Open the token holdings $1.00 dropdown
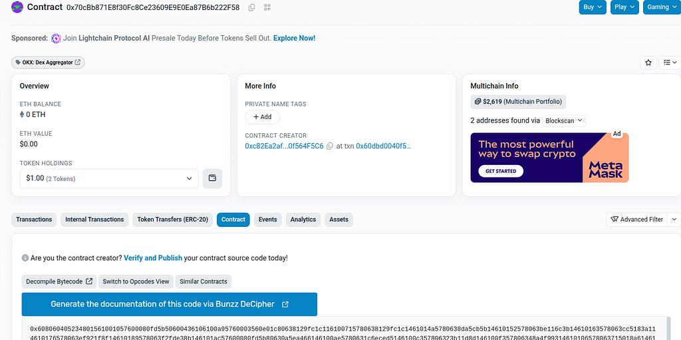The width and height of the screenshot is (681, 340). point(109,178)
